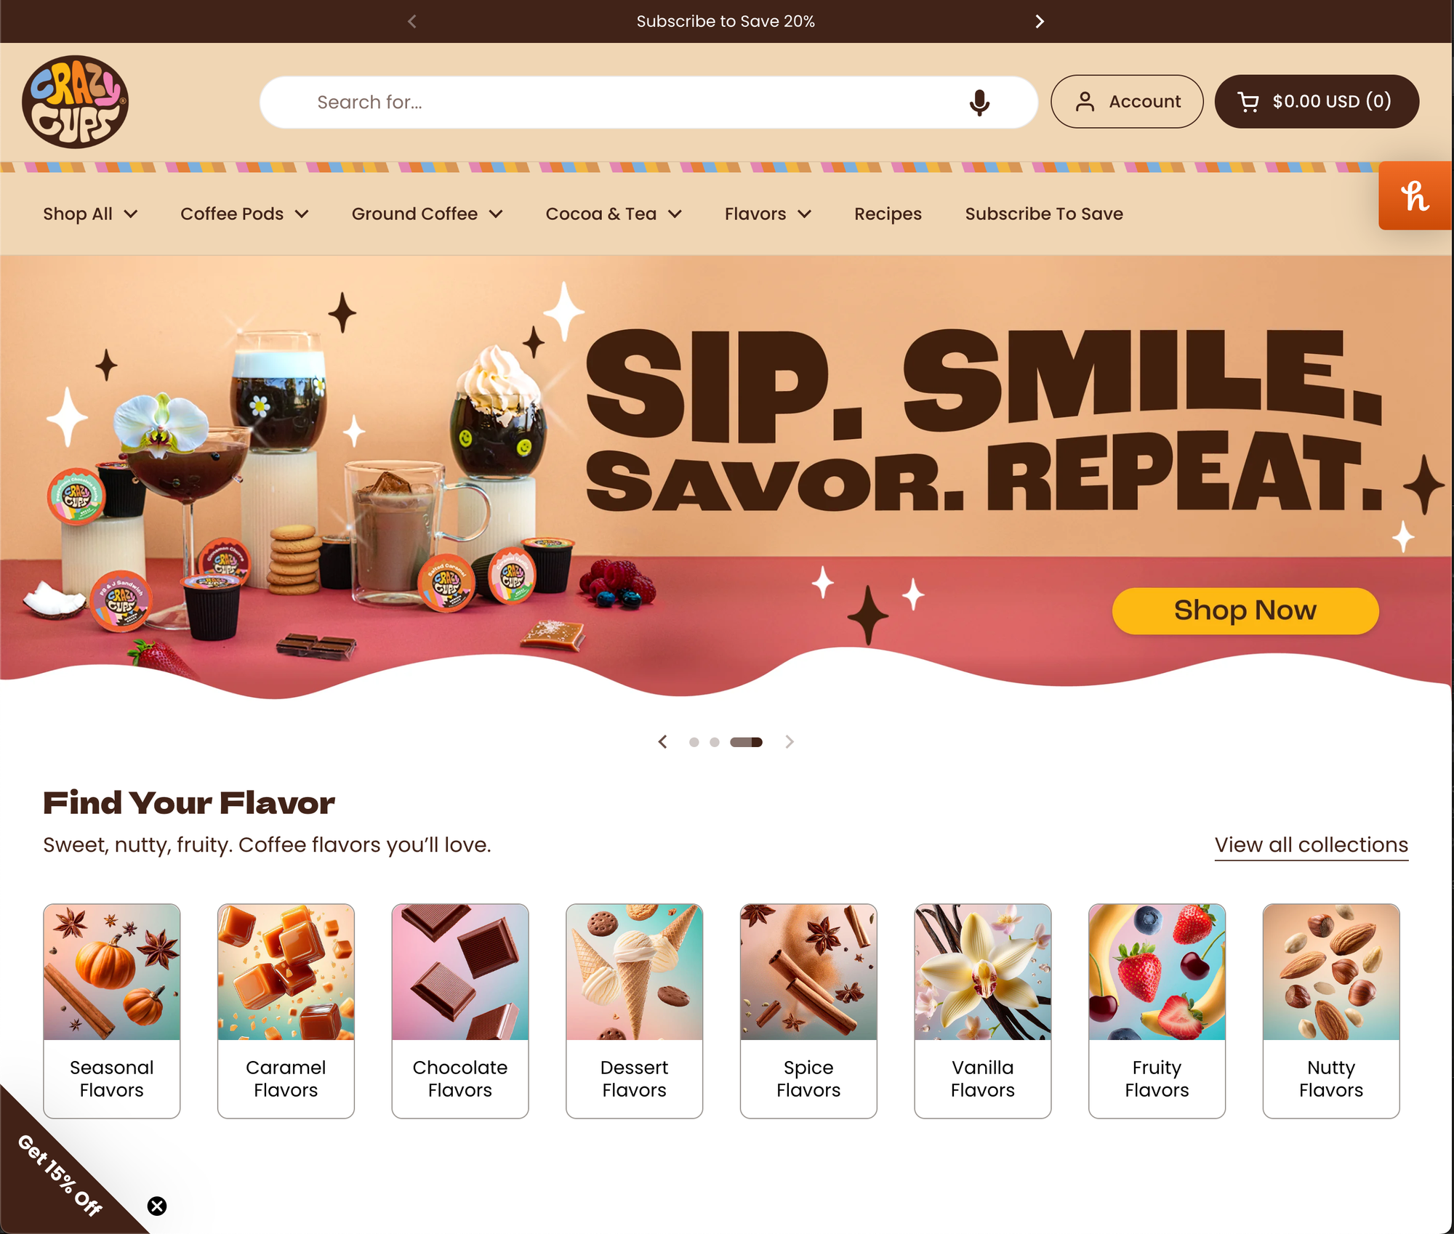Show next announcement bar message

pyautogui.click(x=1040, y=22)
